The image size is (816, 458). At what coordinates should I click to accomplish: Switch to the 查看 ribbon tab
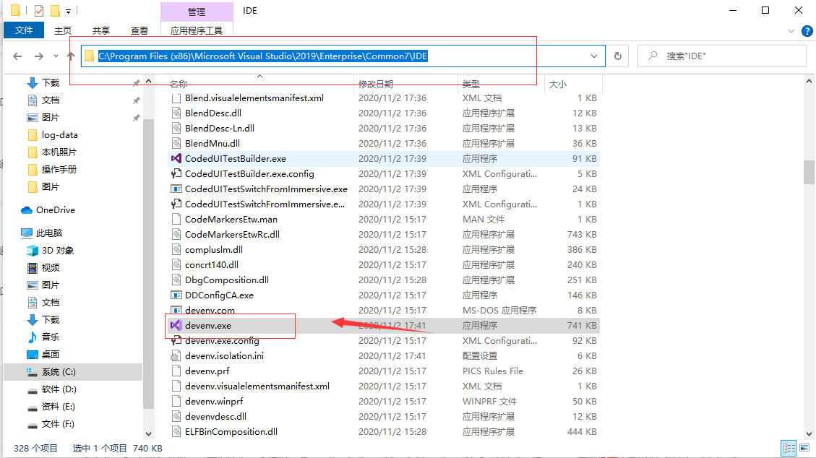point(139,30)
